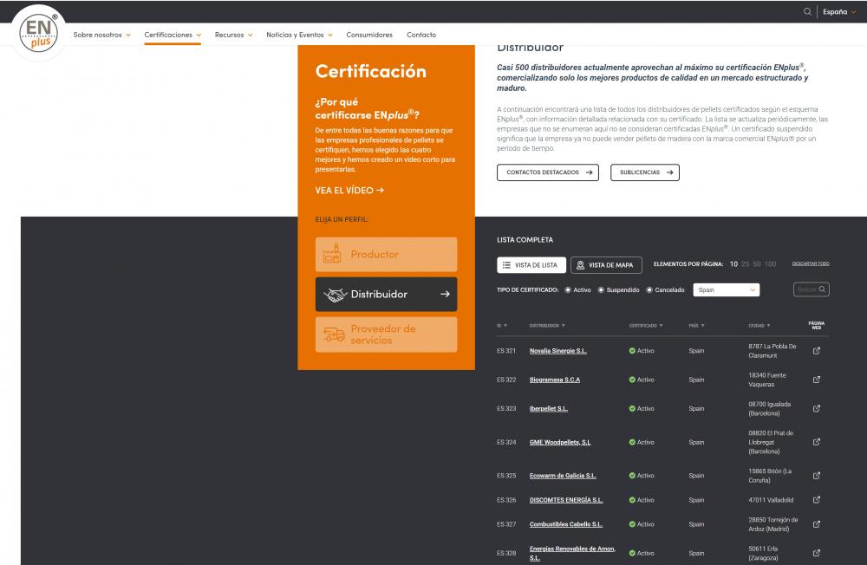Click the Descartar todo link
Image resolution: width=867 pixels, height=565 pixels.
811,263
